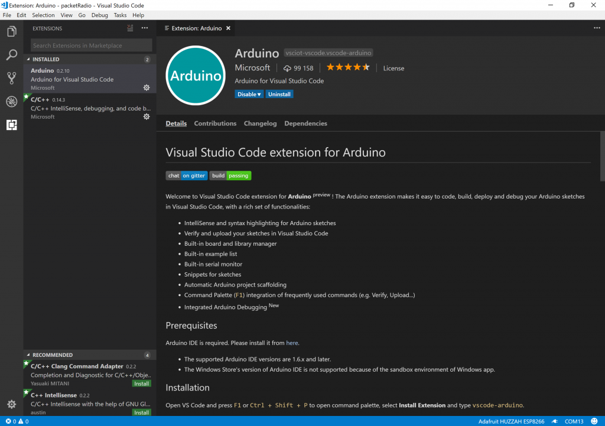Image resolution: width=605 pixels, height=426 pixels.
Task: Open the Debug menu
Action: [99, 15]
